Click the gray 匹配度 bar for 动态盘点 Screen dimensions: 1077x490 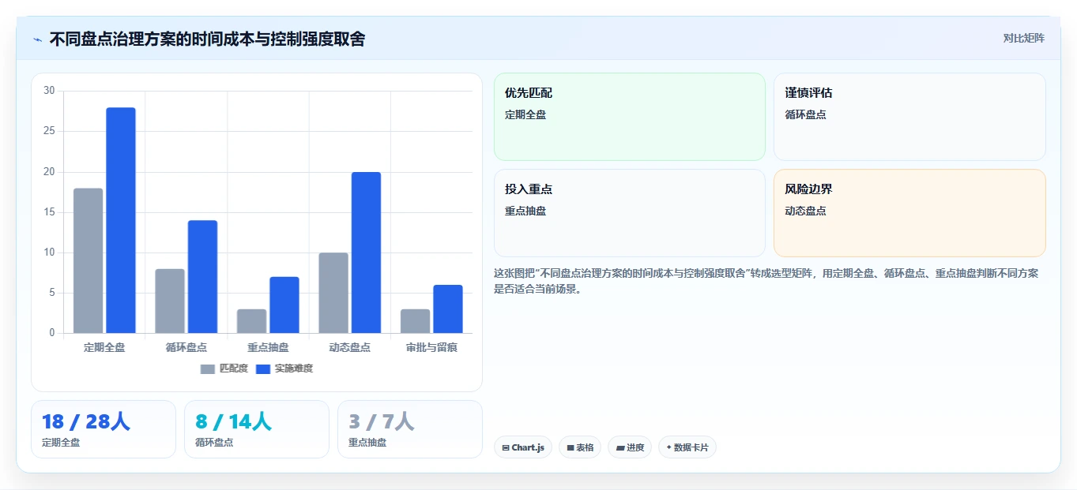(333, 293)
